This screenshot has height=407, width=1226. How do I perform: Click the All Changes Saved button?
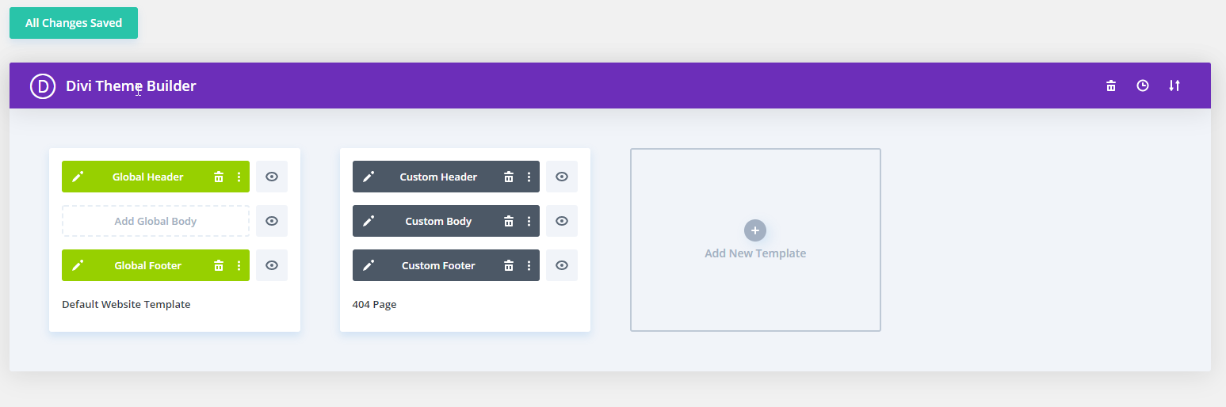click(x=74, y=23)
